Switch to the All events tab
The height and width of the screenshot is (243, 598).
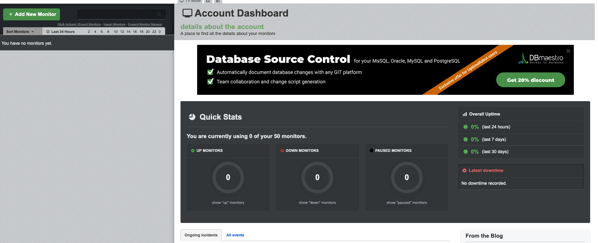pyautogui.click(x=235, y=235)
